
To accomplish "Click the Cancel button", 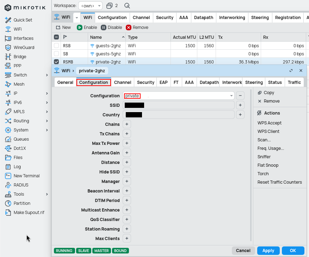I will point(243,251).
